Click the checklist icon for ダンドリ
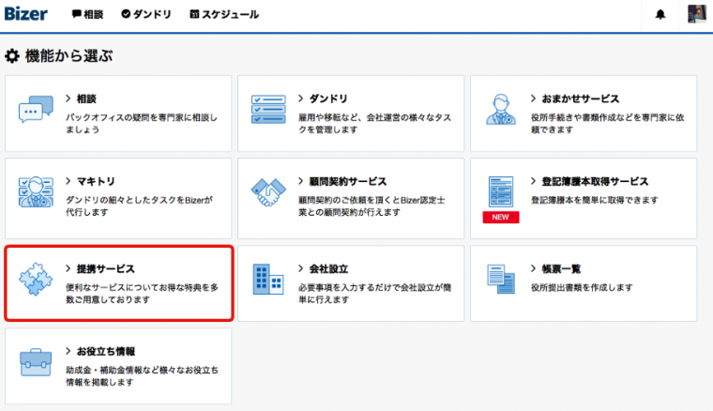The image size is (713, 411). tap(268, 111)
